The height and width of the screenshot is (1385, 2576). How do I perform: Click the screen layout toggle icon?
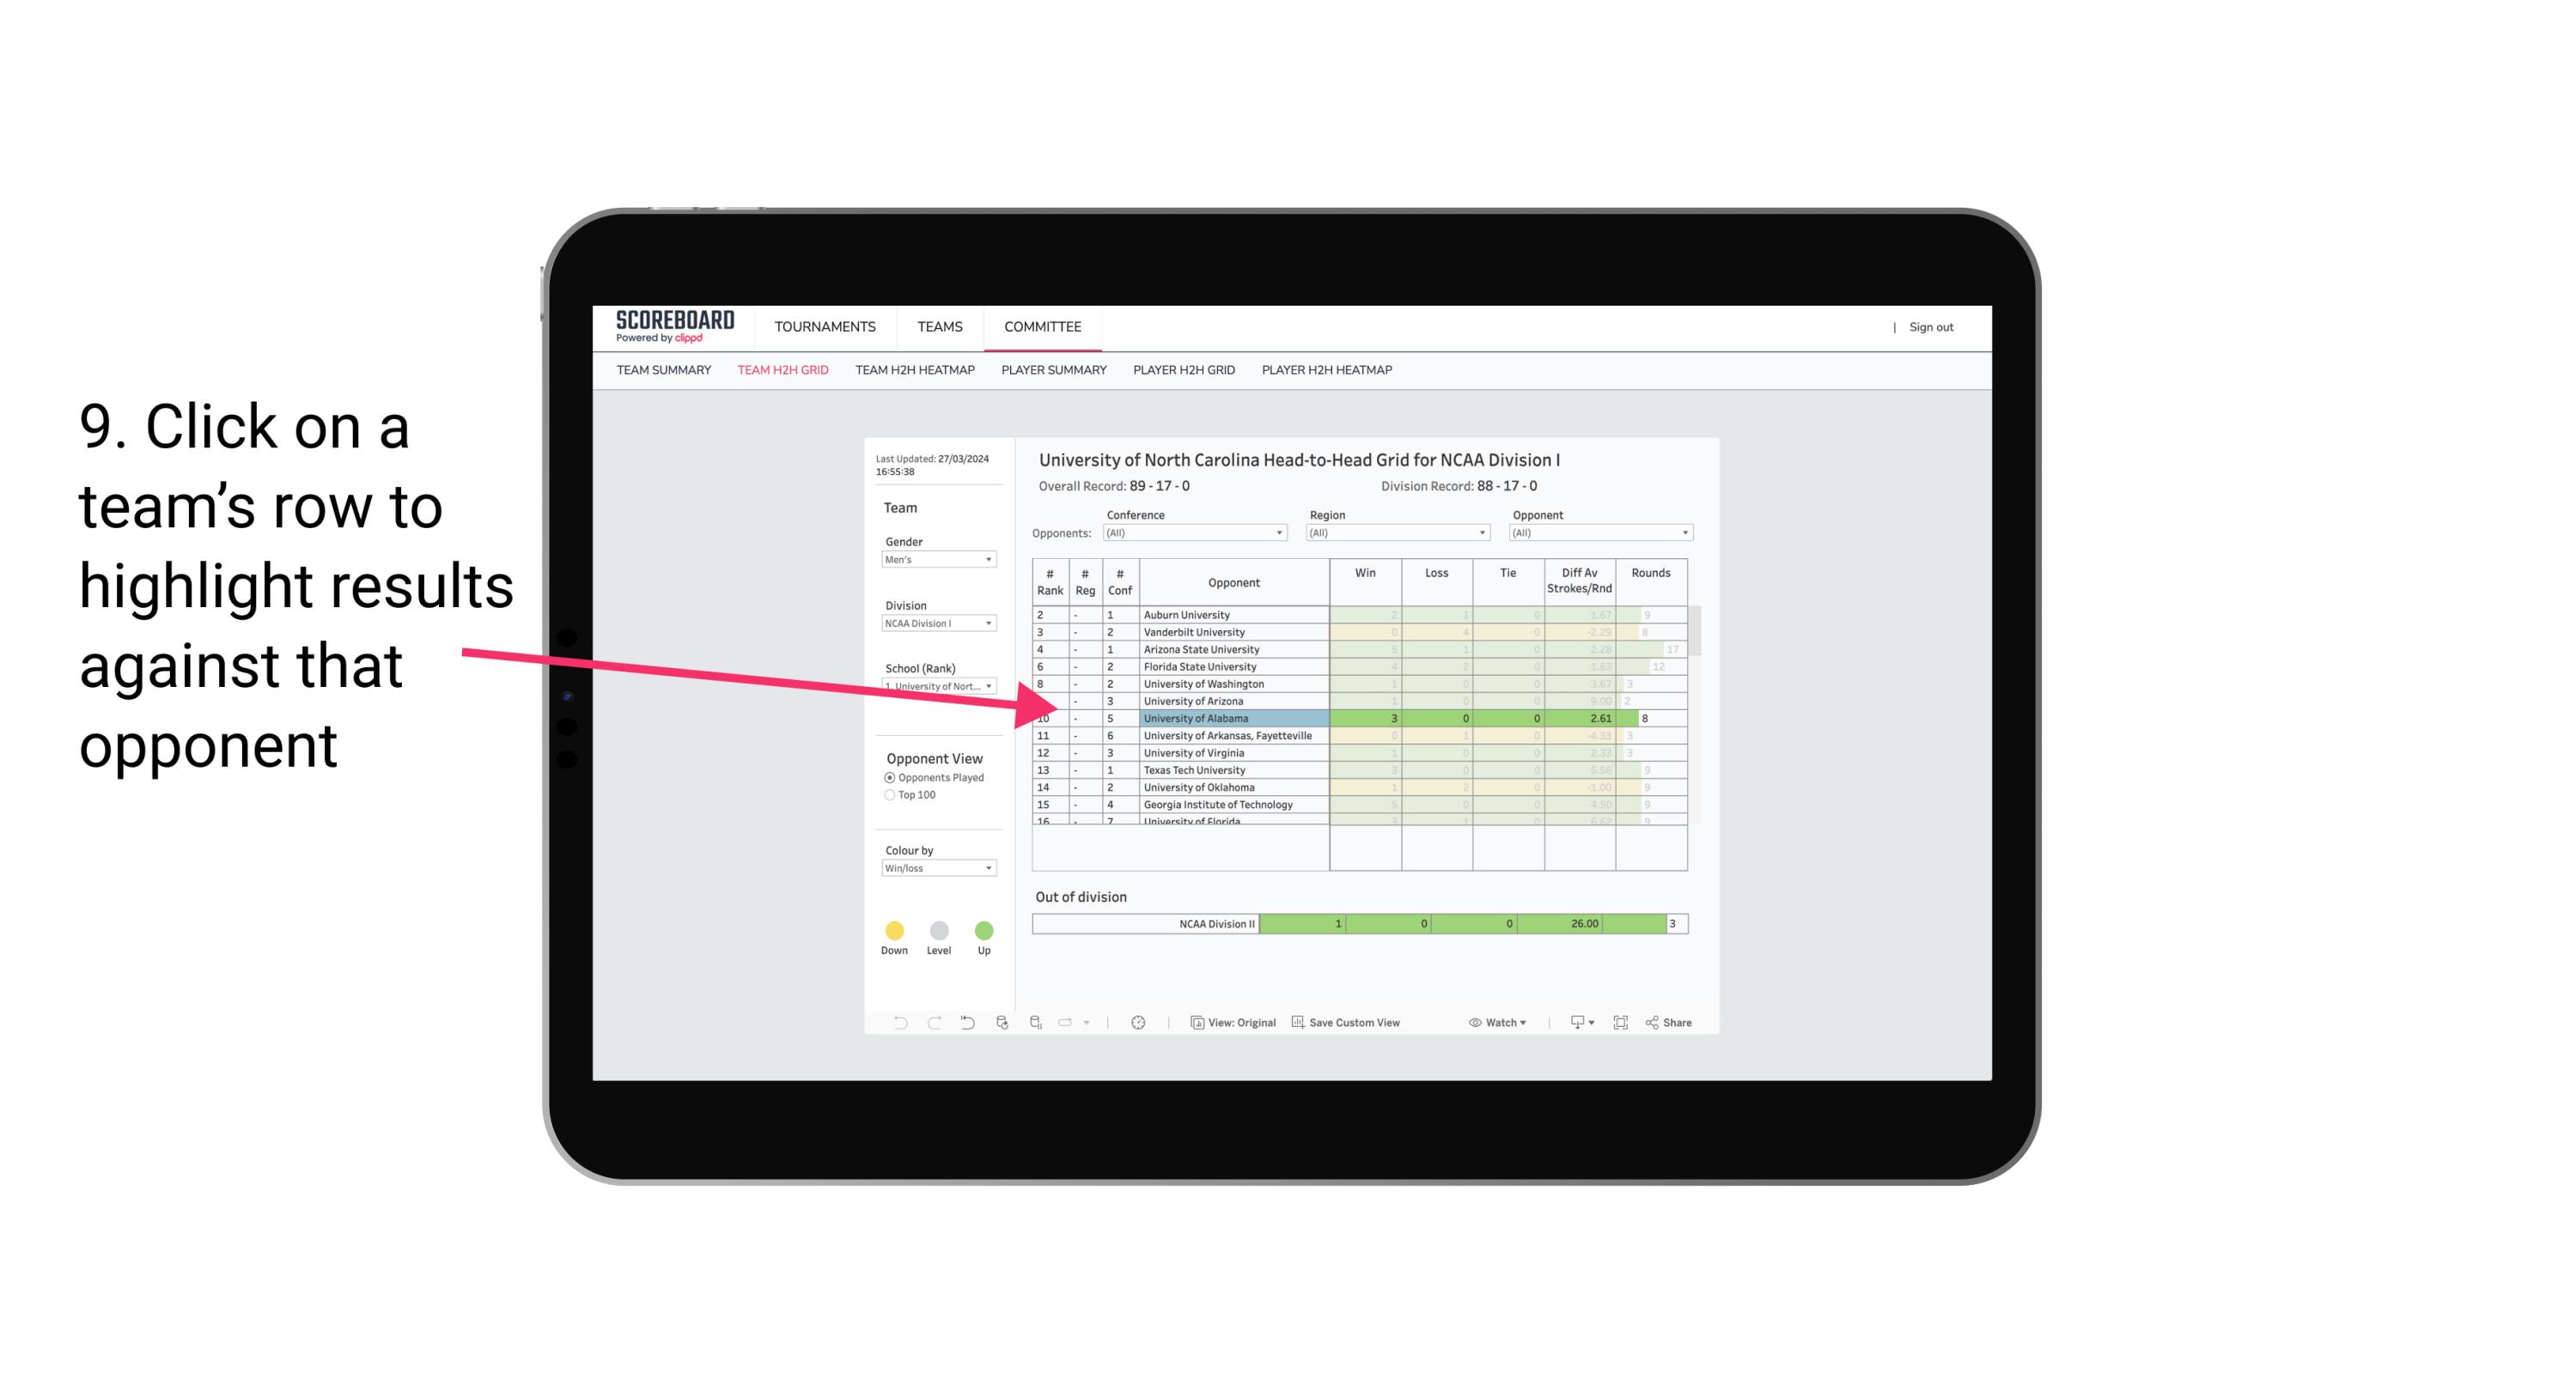click(1619, 1024)
